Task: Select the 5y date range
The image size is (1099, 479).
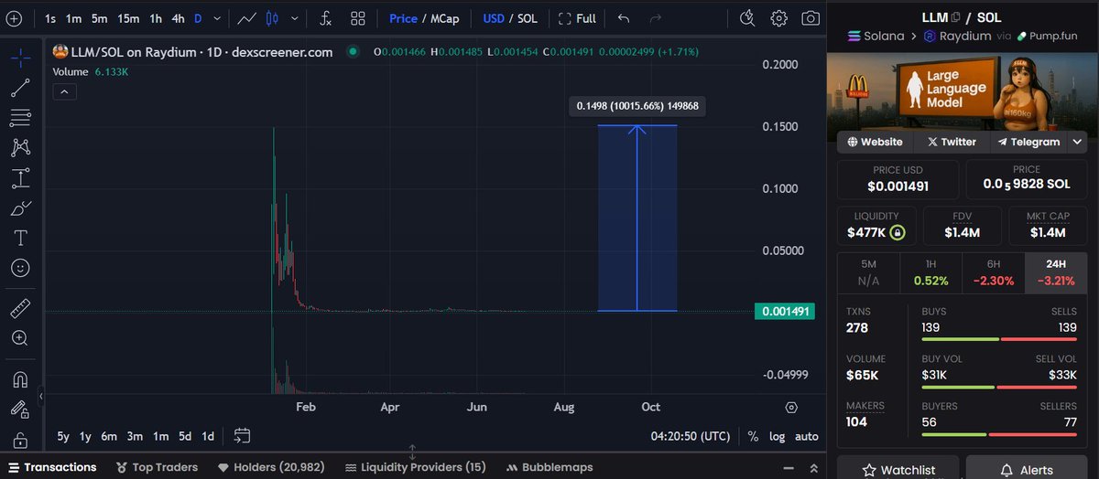Action: pos(63,436)
